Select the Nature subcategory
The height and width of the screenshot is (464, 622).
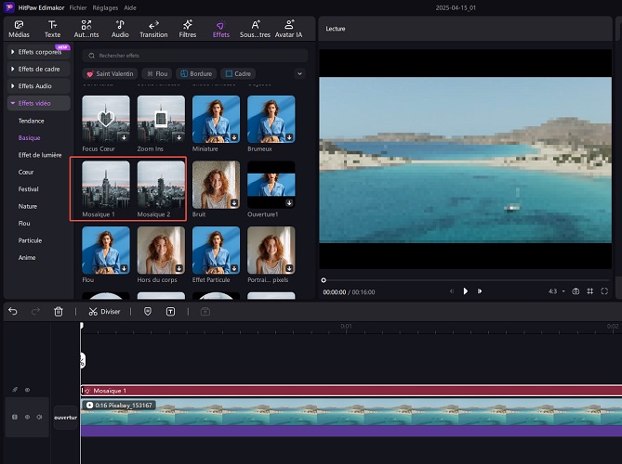click(27, 206)
